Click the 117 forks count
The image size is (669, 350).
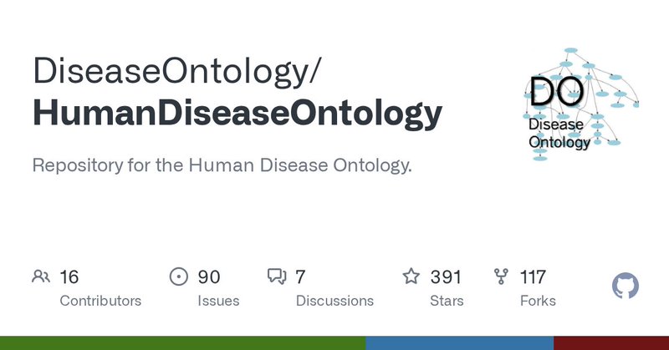point(532,276)
